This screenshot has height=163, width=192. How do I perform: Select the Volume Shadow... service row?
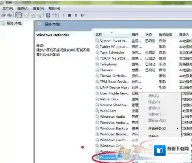(x=117, y=105)
